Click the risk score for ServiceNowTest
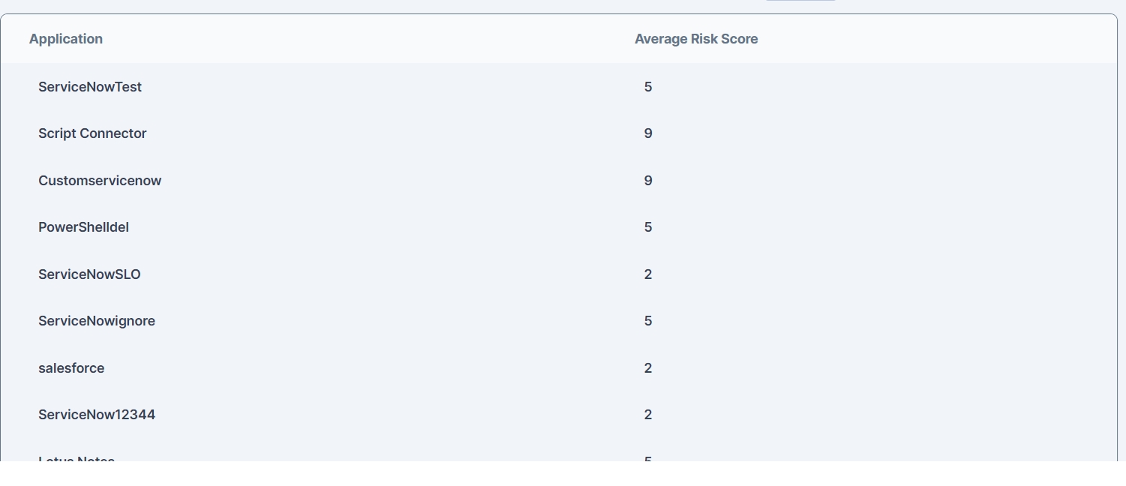The width and height of the screenshot is (1126, 486). point(648,87)
